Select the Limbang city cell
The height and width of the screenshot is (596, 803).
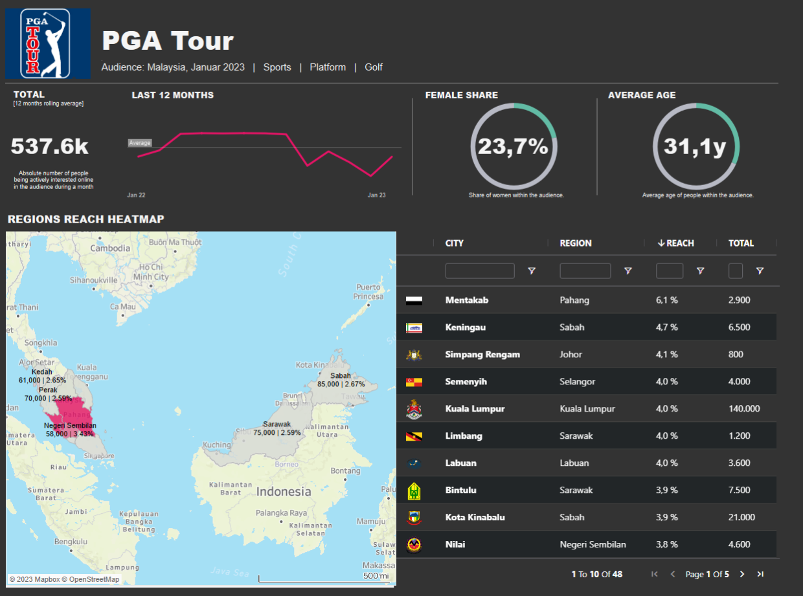(x=464, y=436)
